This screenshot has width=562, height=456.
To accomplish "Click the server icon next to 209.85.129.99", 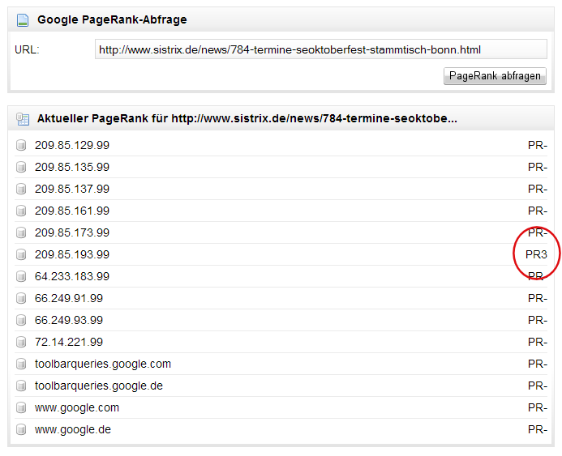I will (22, 146).
